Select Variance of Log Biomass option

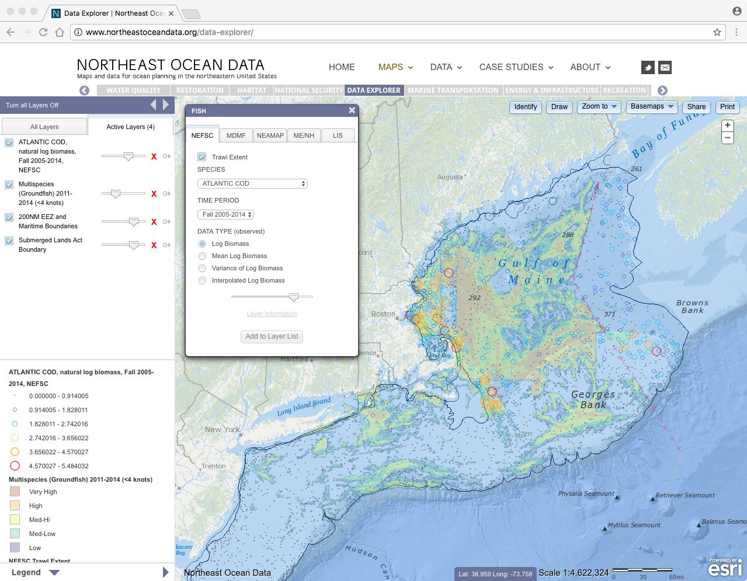[202, 268]
